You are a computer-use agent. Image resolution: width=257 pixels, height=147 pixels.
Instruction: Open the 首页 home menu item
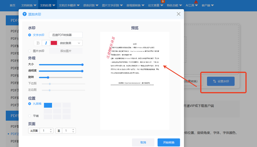tap(12, 5)
